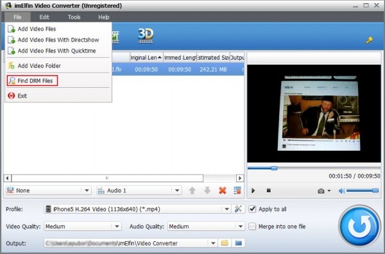
Task: Open the Tools menu
Action: 74,17
